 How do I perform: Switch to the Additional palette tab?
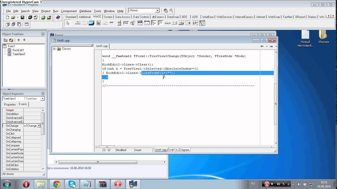point(85,17)
